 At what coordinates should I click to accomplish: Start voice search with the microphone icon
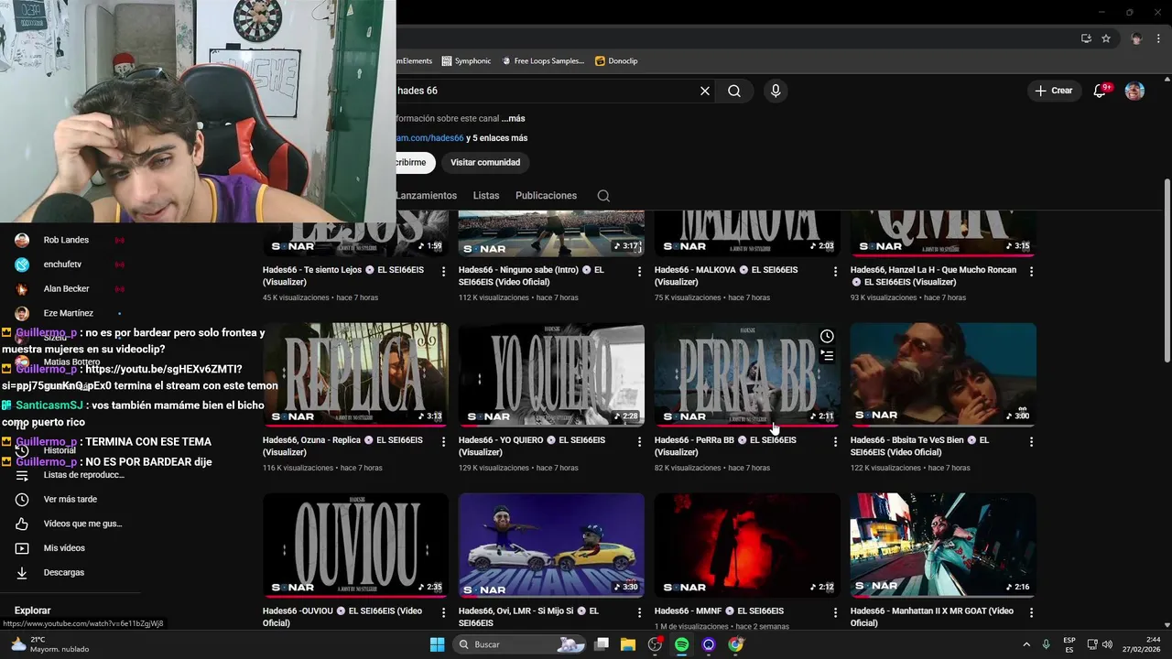click(776, 91)
